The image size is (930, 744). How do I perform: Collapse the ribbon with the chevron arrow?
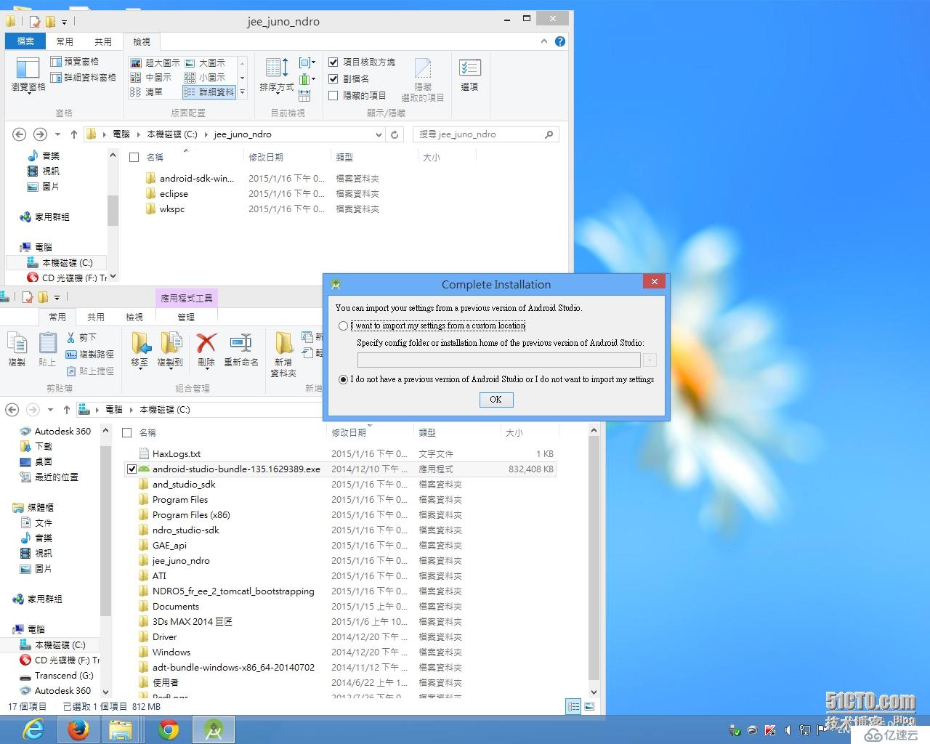[x=543, y=41]
